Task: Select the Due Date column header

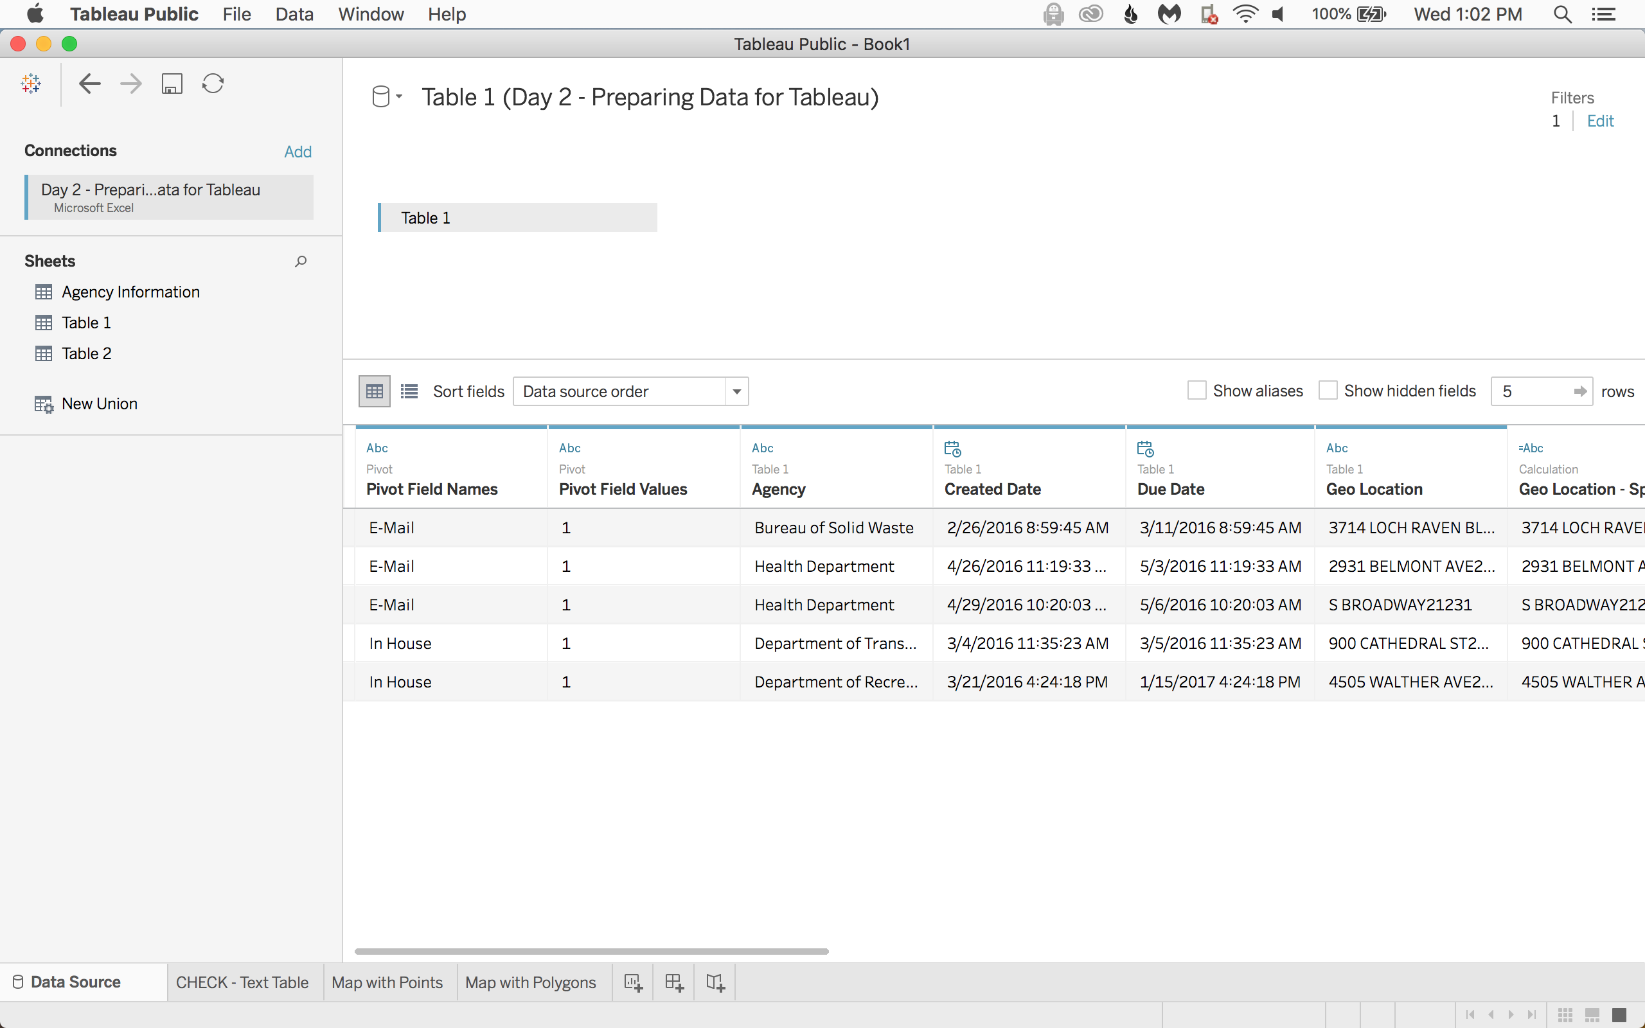Action: [1220, 467]
